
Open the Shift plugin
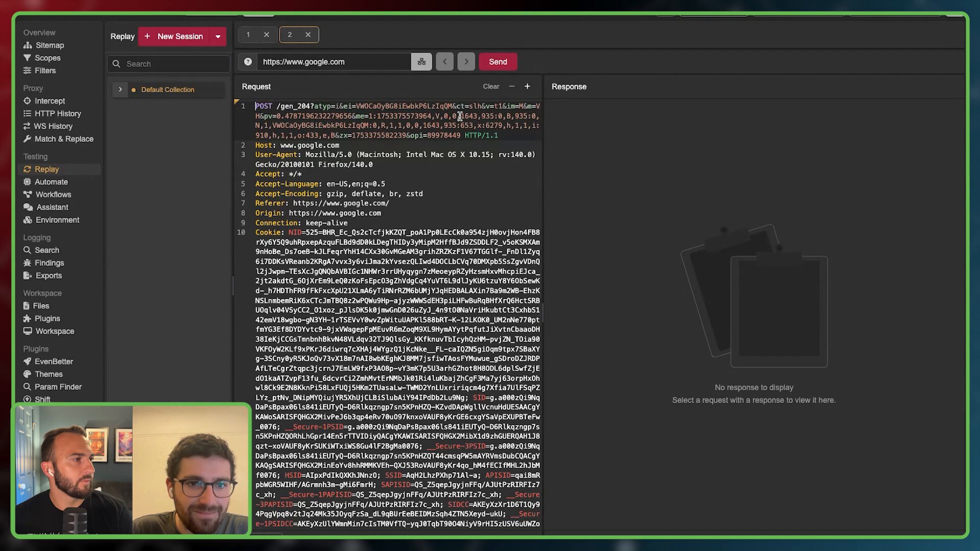[42, 399]
